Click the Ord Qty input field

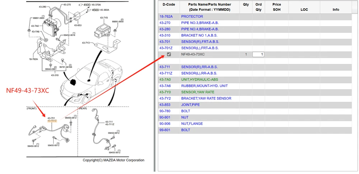(x=258, y=55)
